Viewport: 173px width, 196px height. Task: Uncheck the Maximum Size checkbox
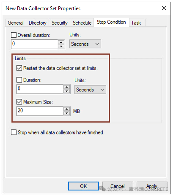tap(19, 102)
